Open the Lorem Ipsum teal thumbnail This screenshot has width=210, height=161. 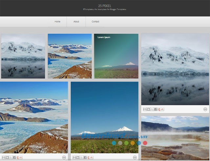point(116,56)
